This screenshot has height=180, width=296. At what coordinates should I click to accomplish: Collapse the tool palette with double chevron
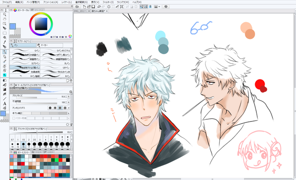8,6
